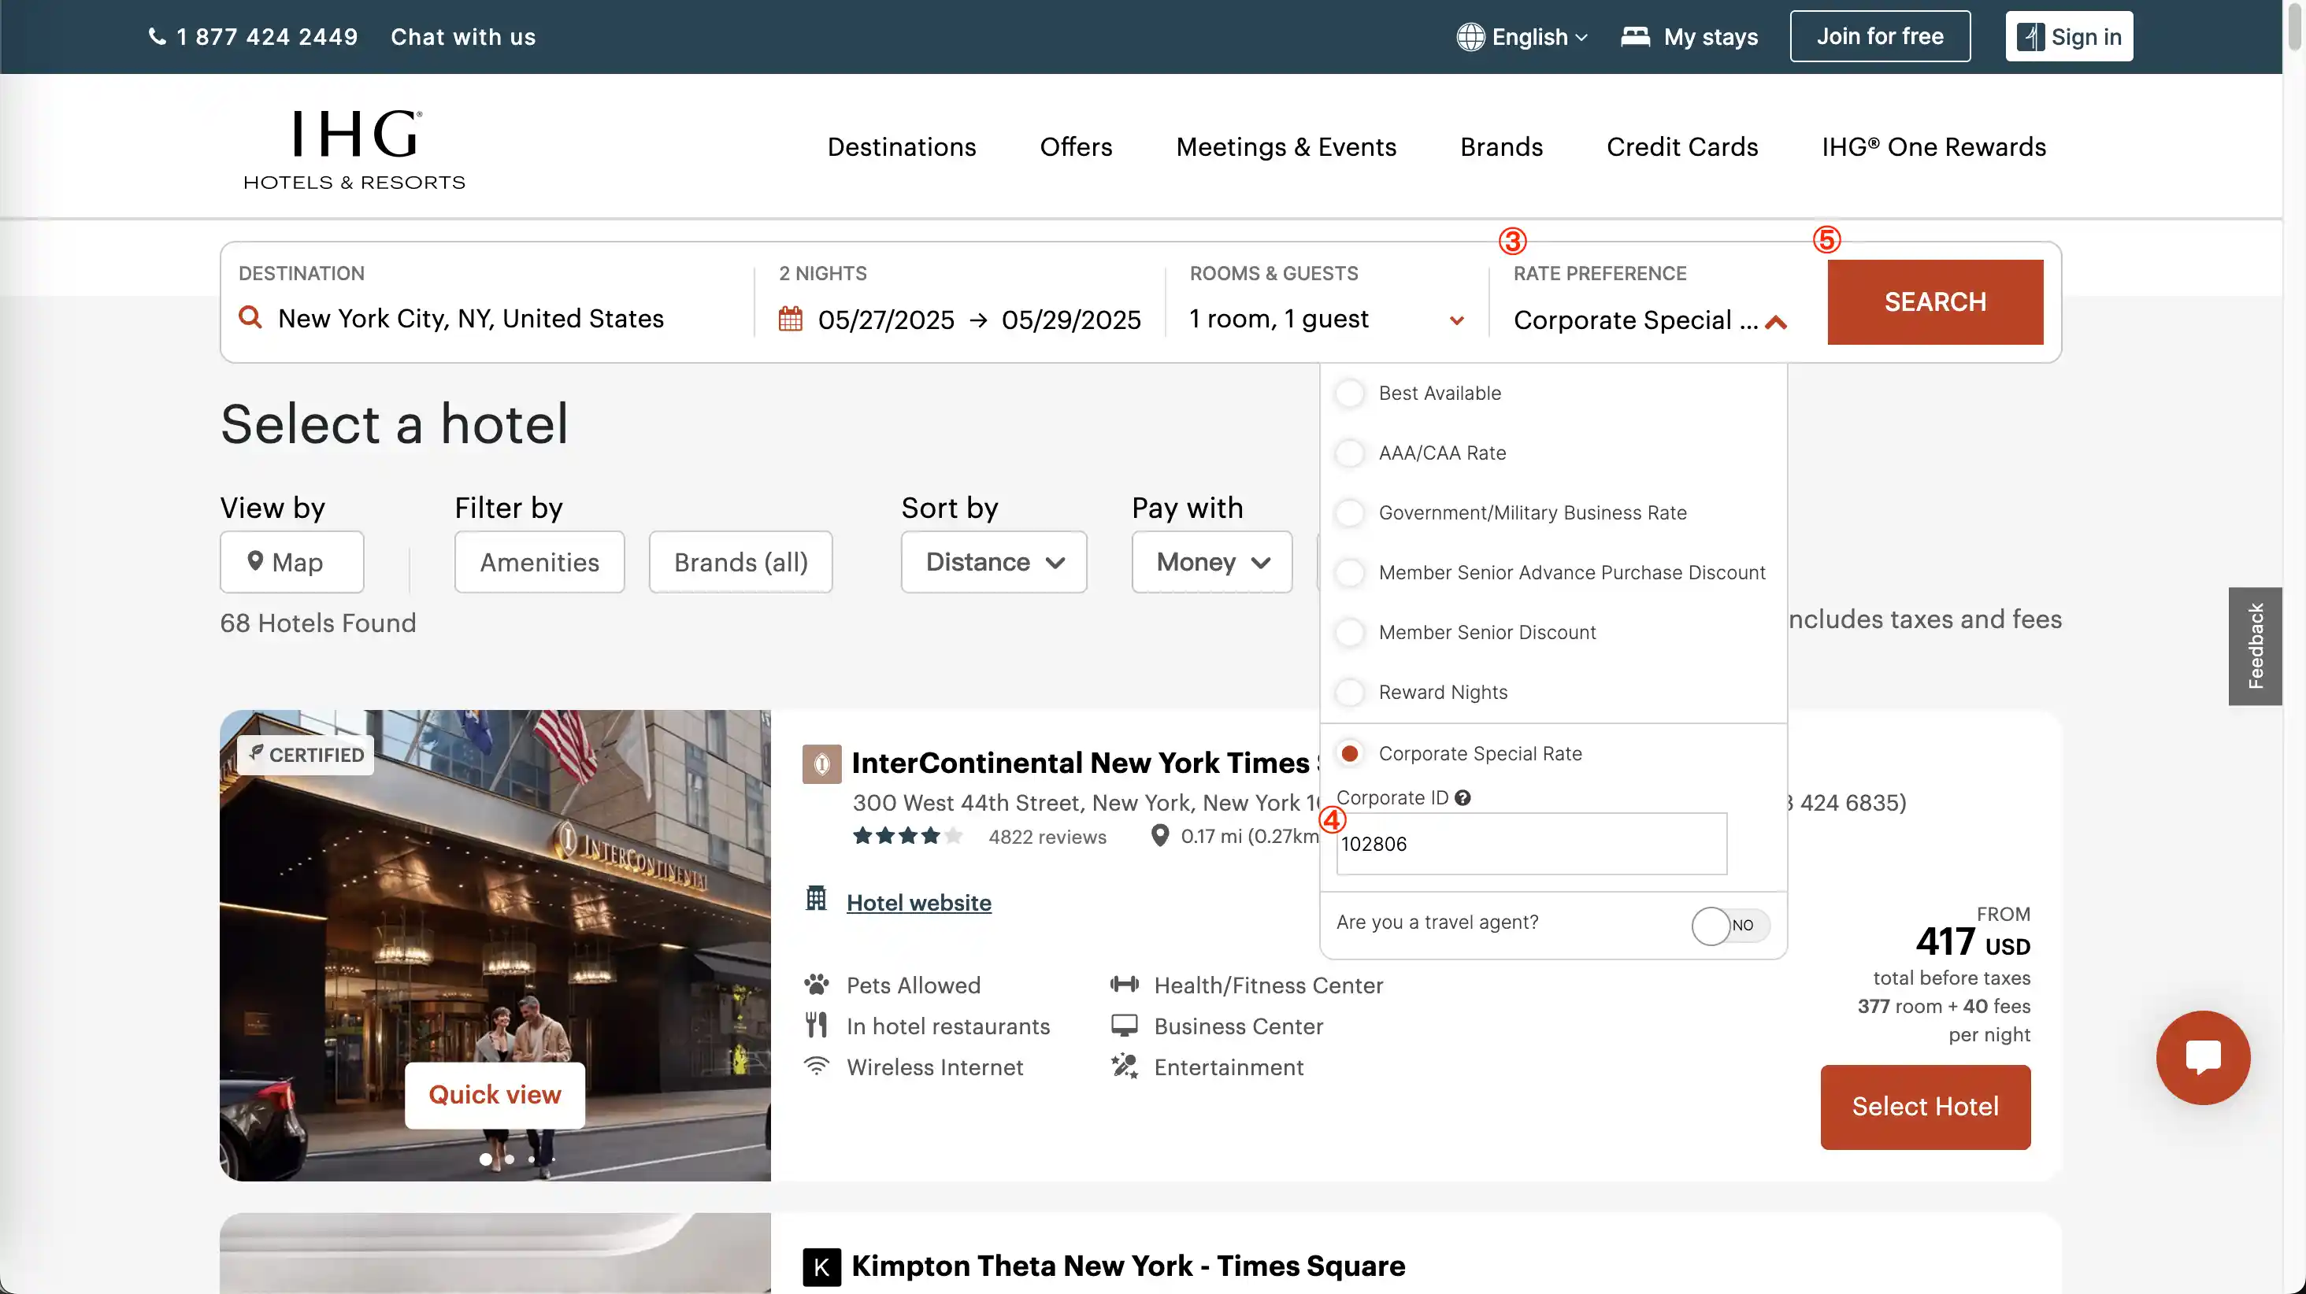Click the InterContinental hotel photo
2306x1294 pixels.
pyautogui.click(x=494, y=945)
